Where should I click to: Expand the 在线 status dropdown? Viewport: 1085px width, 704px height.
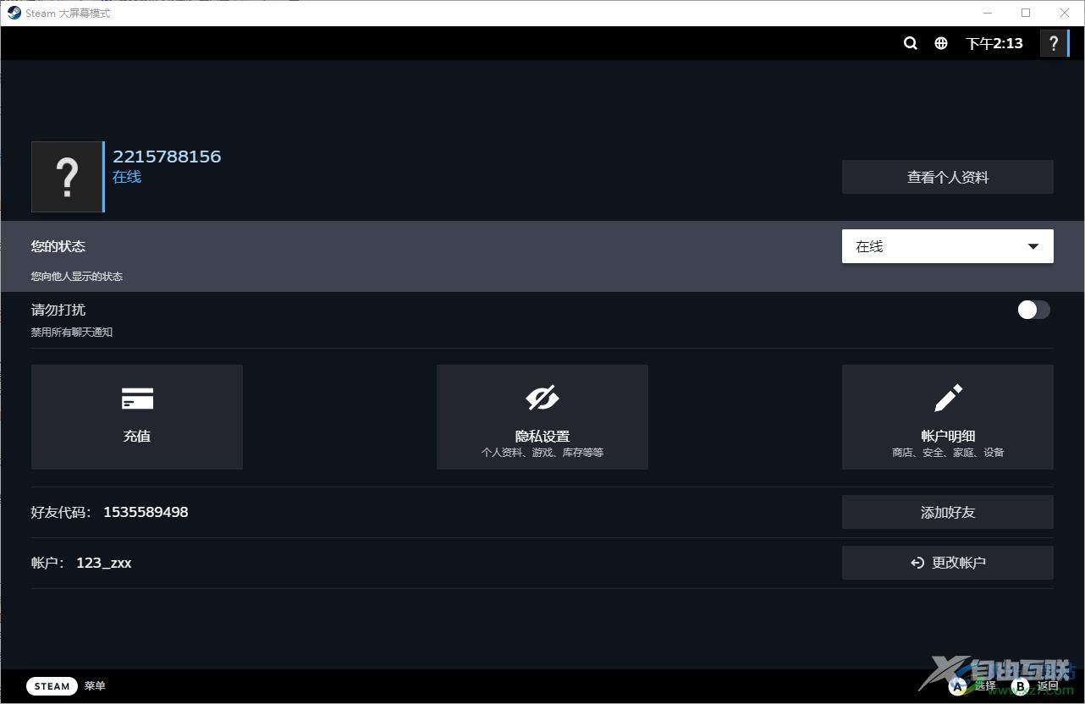[x=948, y=246]
